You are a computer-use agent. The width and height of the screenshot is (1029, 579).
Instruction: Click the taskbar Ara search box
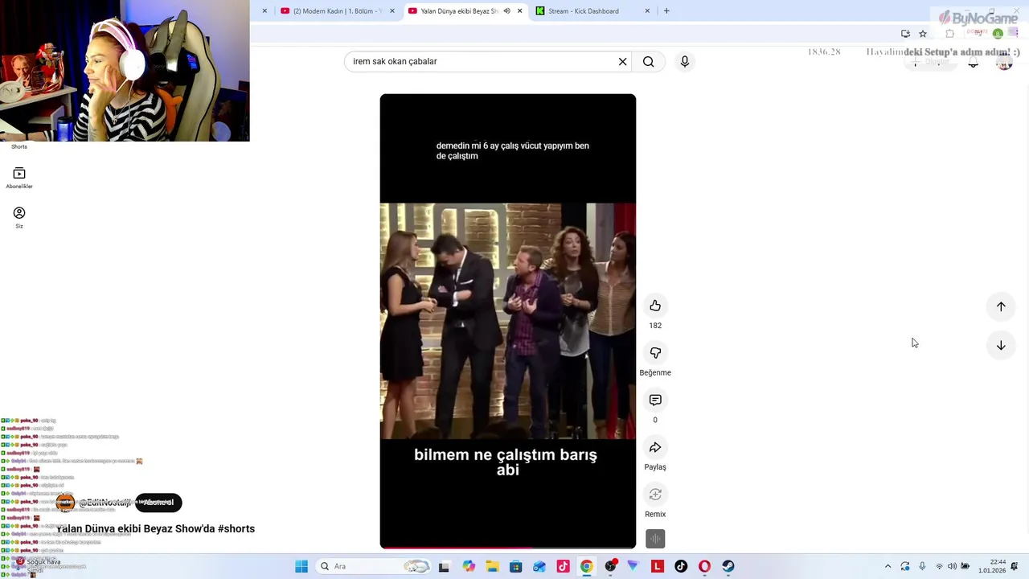point(373,566)
